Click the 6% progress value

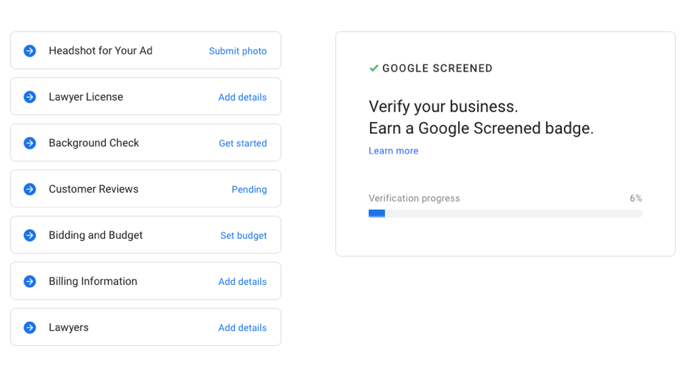coord(636,199)
